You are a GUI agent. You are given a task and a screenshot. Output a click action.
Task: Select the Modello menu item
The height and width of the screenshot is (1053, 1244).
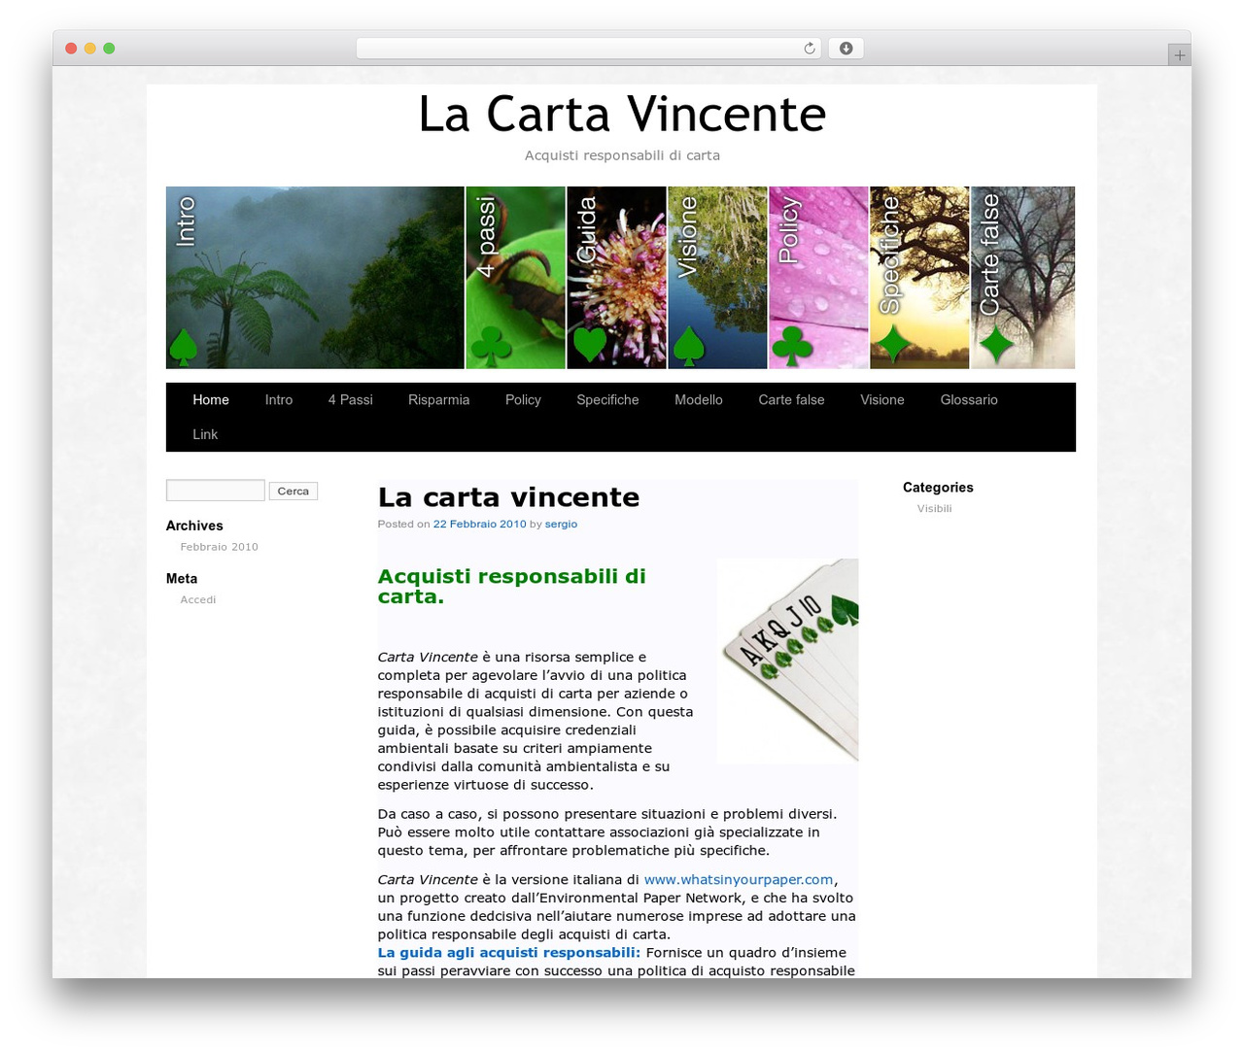point(699,400)
